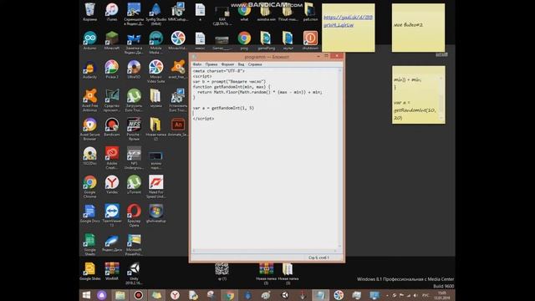Open the Yandex browser taskbar icon
Screen dimensions: 535x301
click(x=175, y=295)
